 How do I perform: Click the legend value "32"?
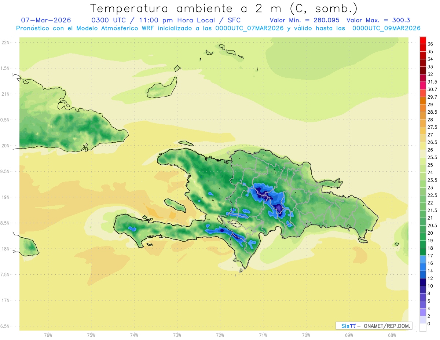tap(430, 74)
